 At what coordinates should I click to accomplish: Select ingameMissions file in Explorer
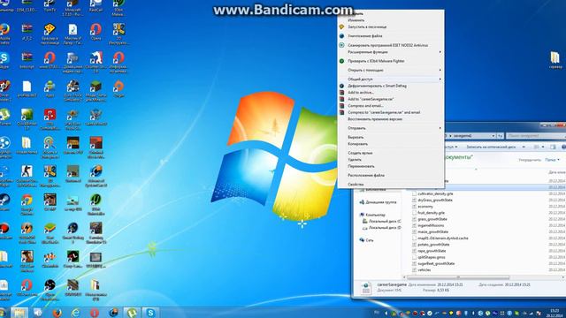[430, 225]
